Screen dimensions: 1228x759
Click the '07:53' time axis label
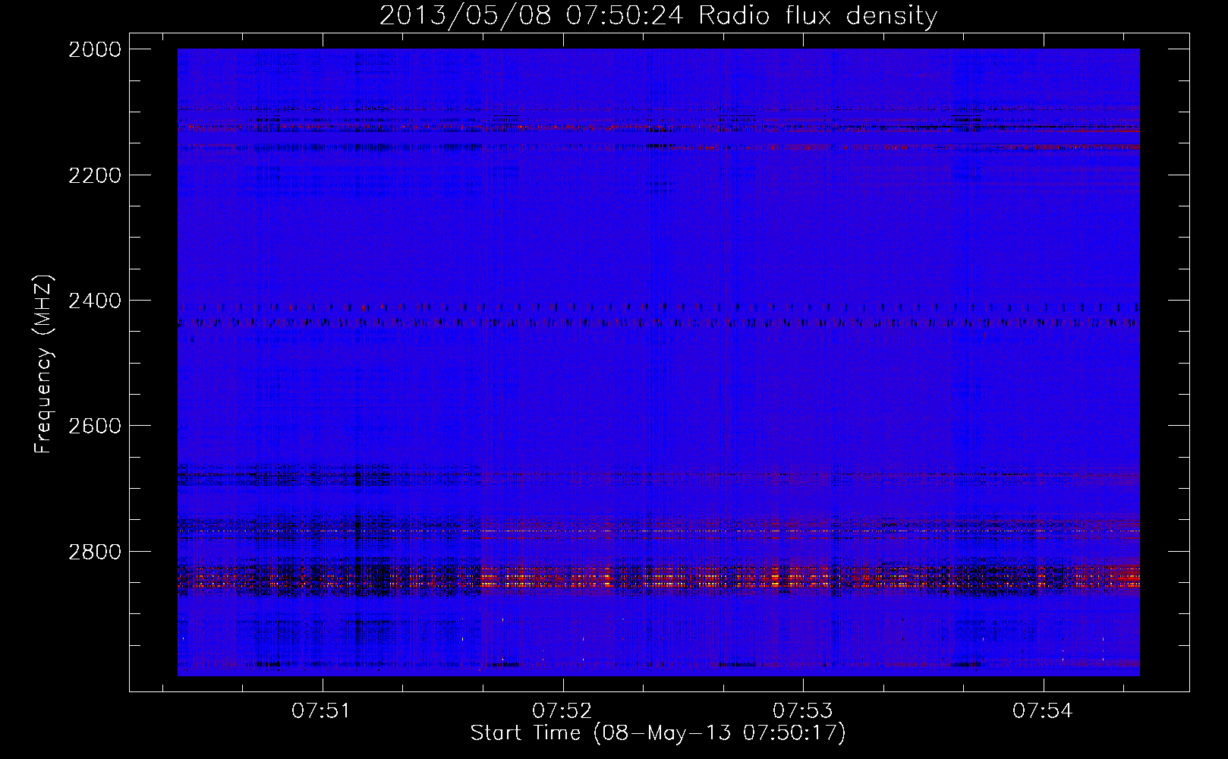(x=802, y=711)
